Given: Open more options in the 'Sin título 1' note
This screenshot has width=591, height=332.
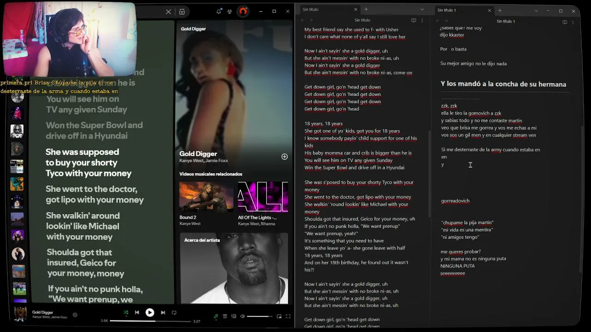Looking at the screenshot, I should click(x=573, y=22).
